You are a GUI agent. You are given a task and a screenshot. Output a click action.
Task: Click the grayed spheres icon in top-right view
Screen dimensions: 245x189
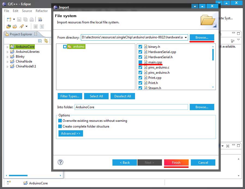[x=233, y=41]
